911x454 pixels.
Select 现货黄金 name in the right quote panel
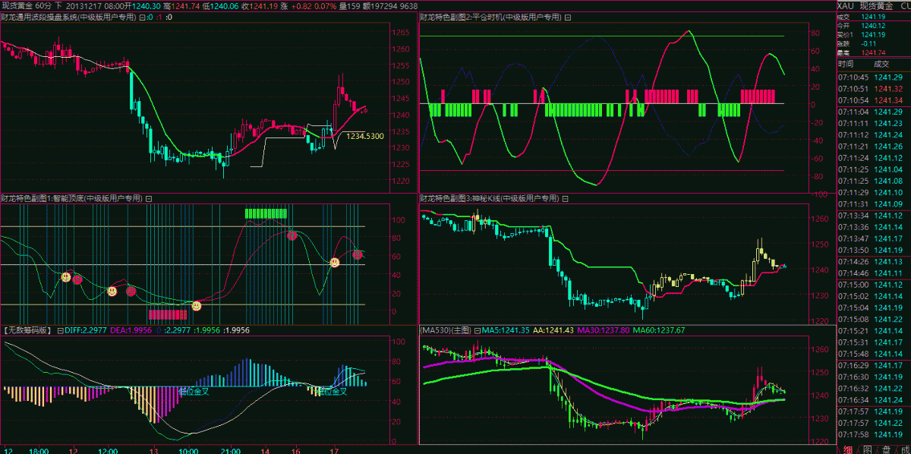(x=878, y=5)
